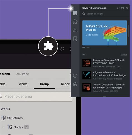Click the info icon in Marketplace header

(x=118, y=8)
